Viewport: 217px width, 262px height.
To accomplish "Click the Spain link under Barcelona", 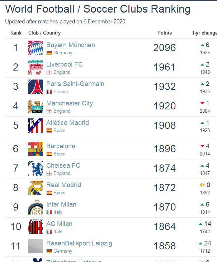I will (59, 154).
